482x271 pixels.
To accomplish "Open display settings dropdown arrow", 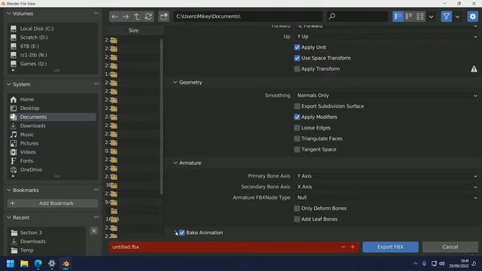I will click(431, 17).
